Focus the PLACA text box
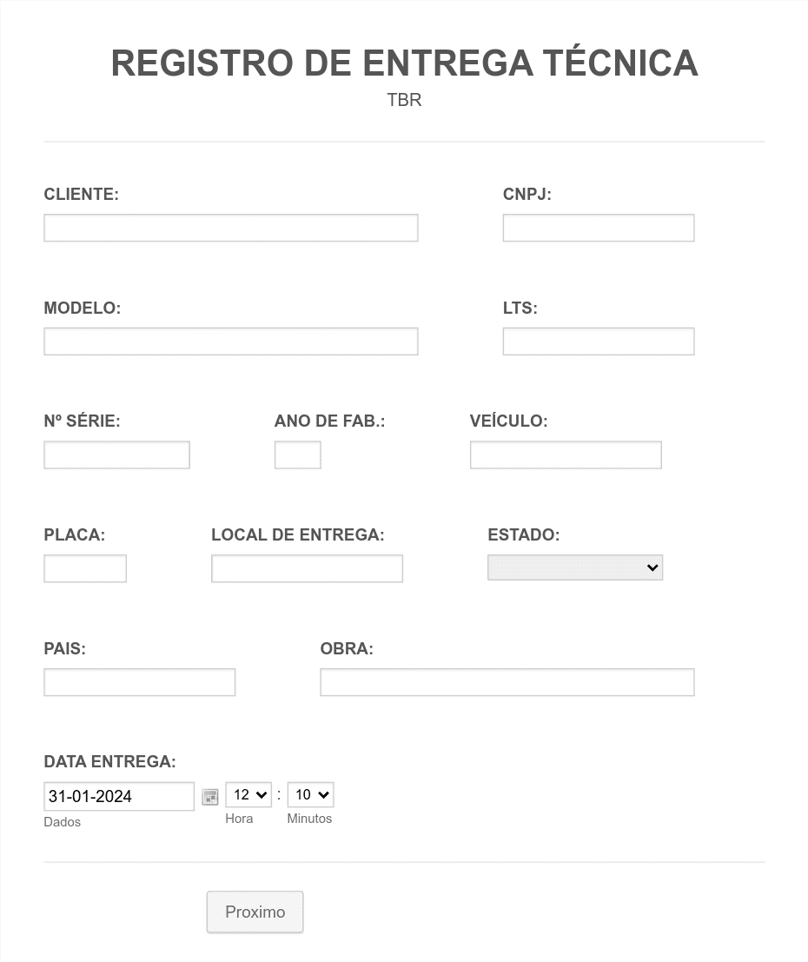The height and width of the screenshot is (962, 808). click(85, 568)
